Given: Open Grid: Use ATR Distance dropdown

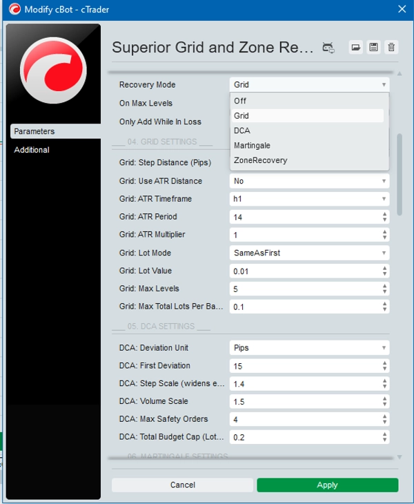Looking at the screenshot, I should 309,181.
